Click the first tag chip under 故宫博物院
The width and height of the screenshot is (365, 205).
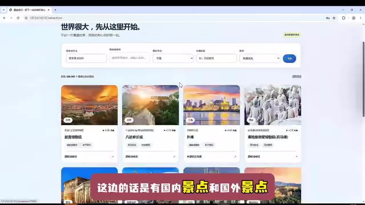coord(72,145)
